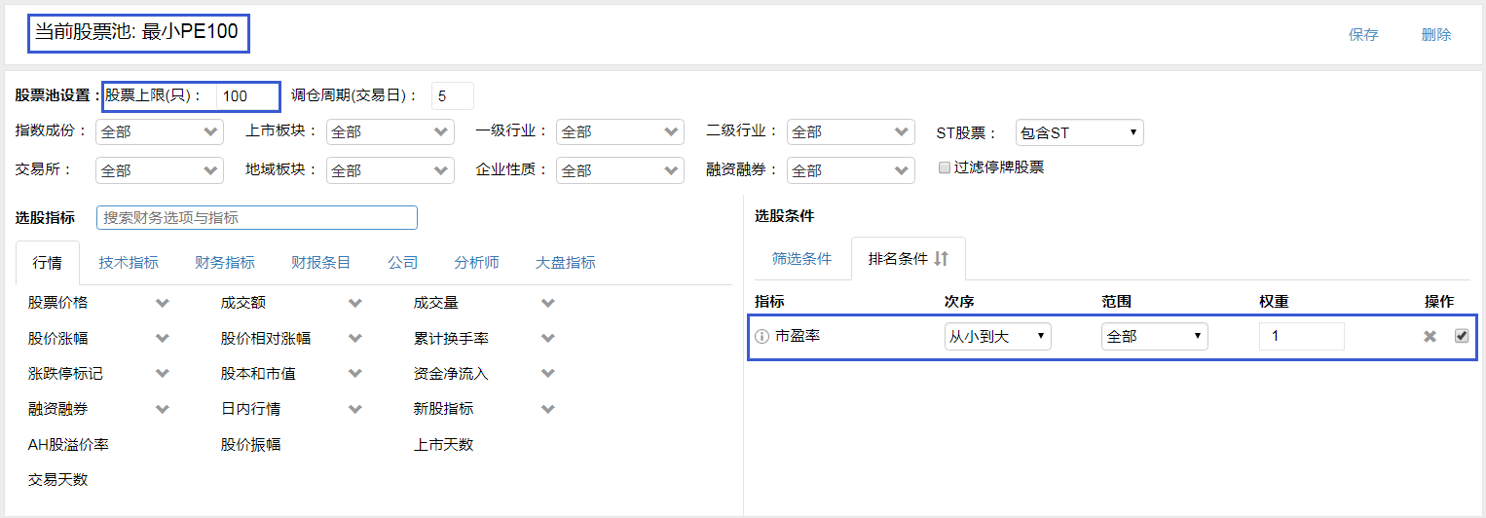Open the 融资融券 filter dropdown
Screen dimensions: 1486x518
[x=851, y=170]
